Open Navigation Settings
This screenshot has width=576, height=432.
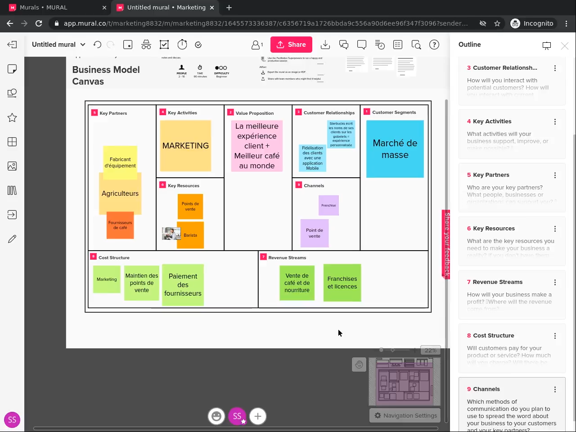[x=405, y=415]
